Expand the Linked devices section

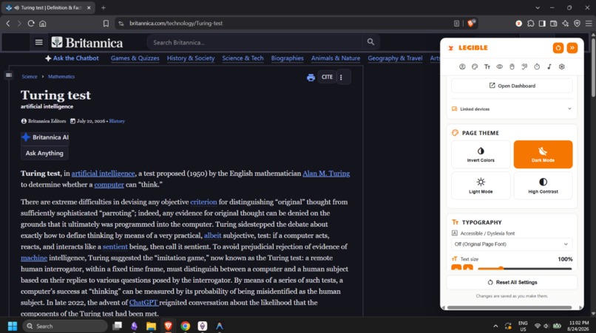[512, 109]
